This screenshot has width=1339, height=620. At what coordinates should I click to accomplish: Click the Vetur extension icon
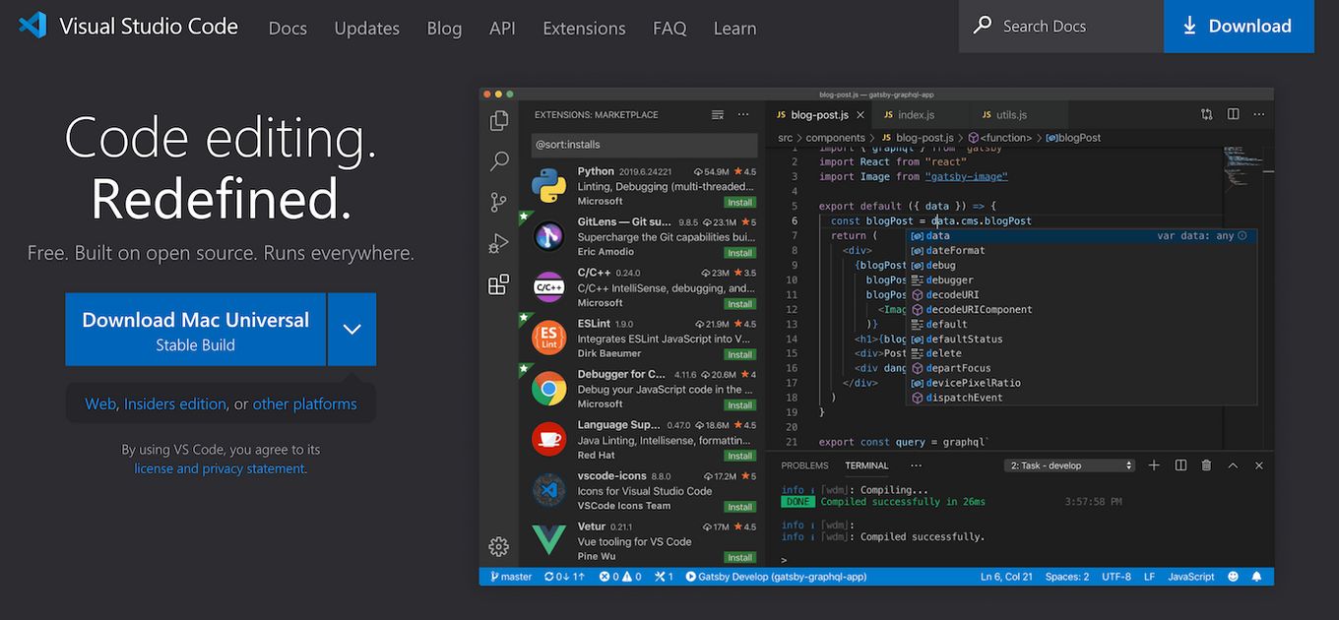548,540
